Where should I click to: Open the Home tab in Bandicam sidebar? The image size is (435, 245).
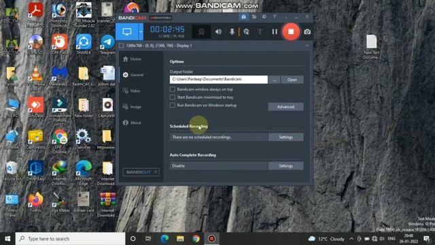132,59
